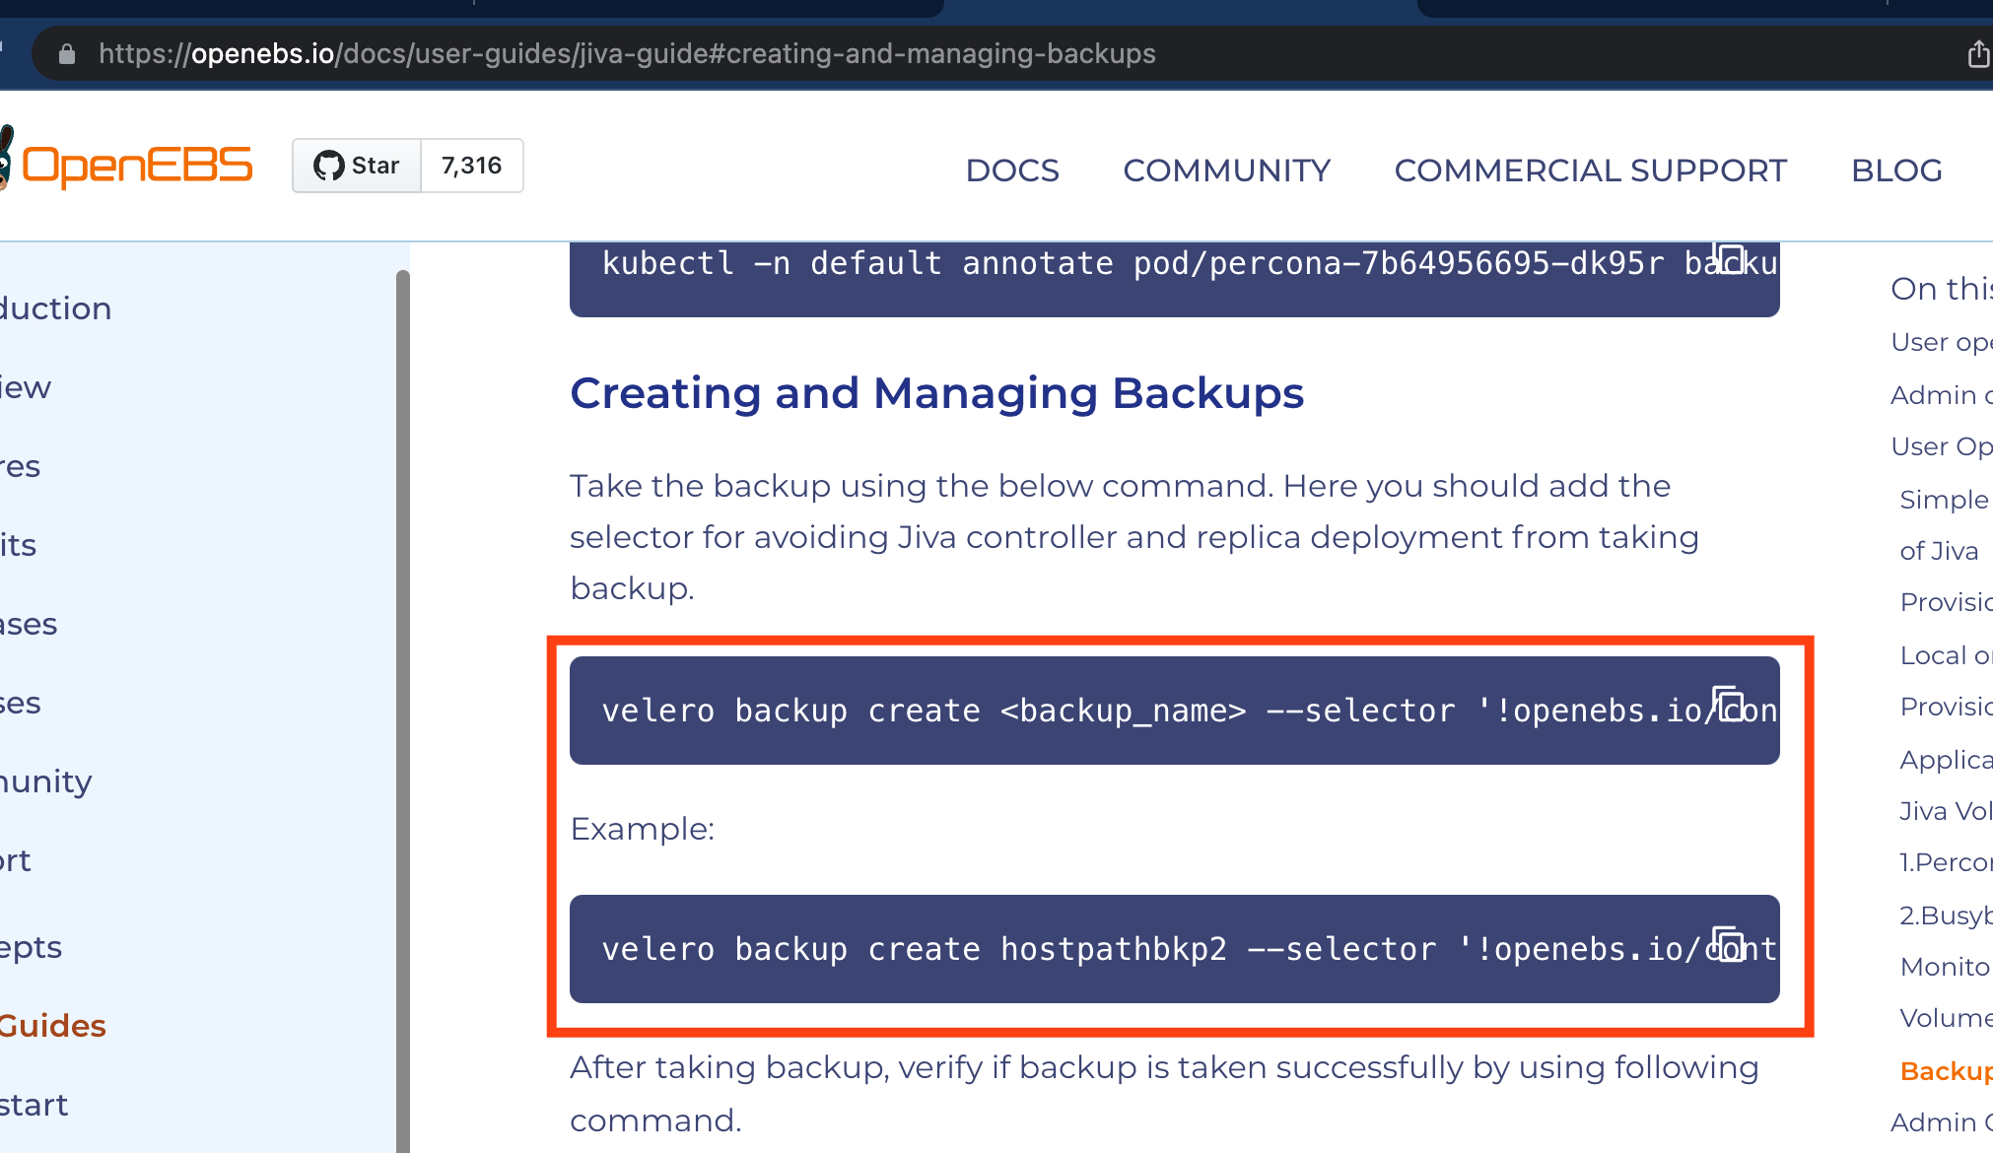Open the BLOG section
The height and width of the screenshot is (1153, 1993).
click(x=1895, y=170)
